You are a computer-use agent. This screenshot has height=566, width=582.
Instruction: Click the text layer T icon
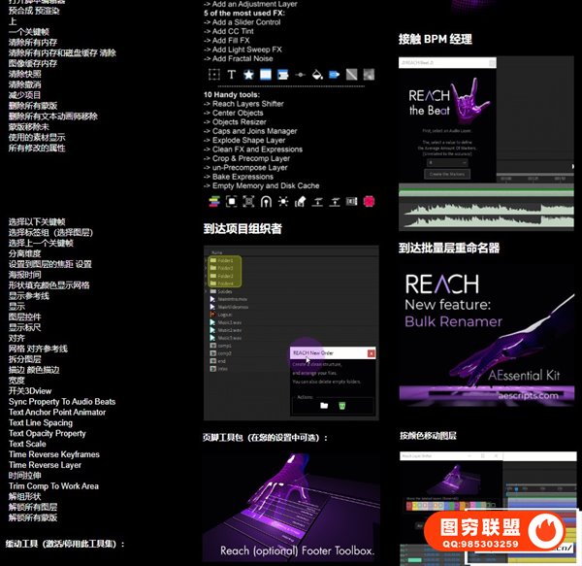pos(231,74)
